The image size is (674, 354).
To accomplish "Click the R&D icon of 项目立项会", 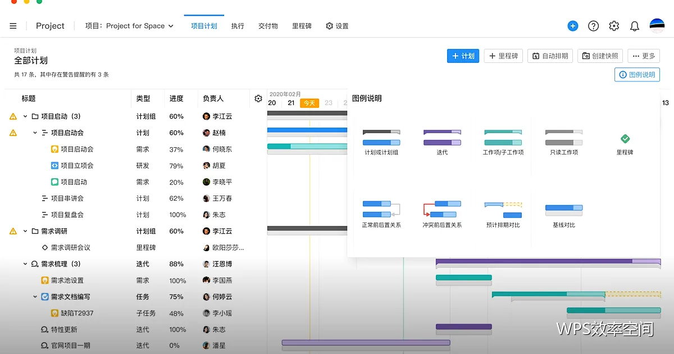I will [x=54, y=165].
